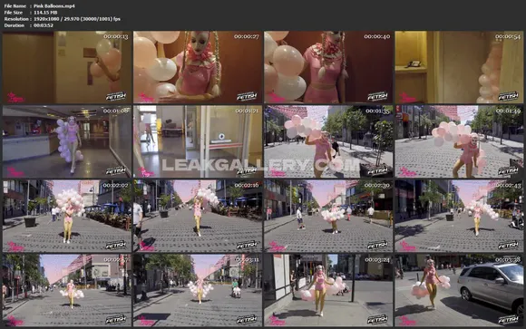Open the sidewalk frame at 00:03:24
This screenshot has height=329, width=526.
pos(328,290)
